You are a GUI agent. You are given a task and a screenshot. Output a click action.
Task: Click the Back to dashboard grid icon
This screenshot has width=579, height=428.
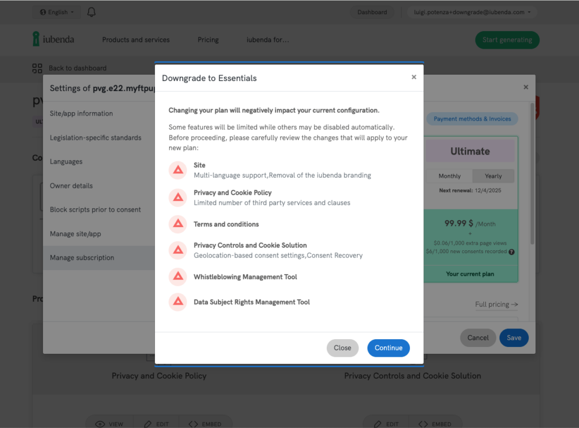(37, 69)
